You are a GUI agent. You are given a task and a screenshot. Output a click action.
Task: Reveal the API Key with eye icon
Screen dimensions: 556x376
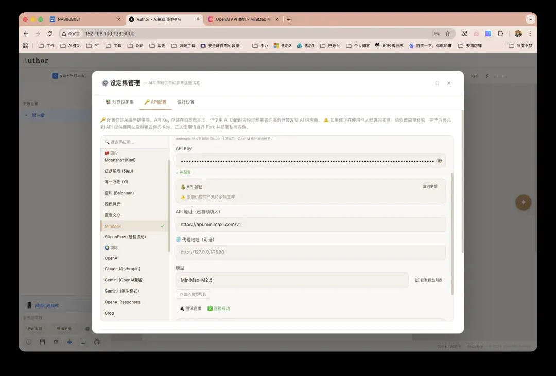[x=439, y=161]
